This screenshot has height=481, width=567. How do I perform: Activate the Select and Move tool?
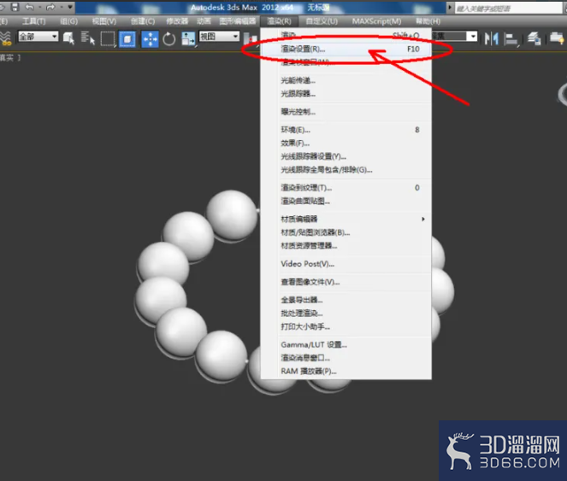(x=150, y=39)
